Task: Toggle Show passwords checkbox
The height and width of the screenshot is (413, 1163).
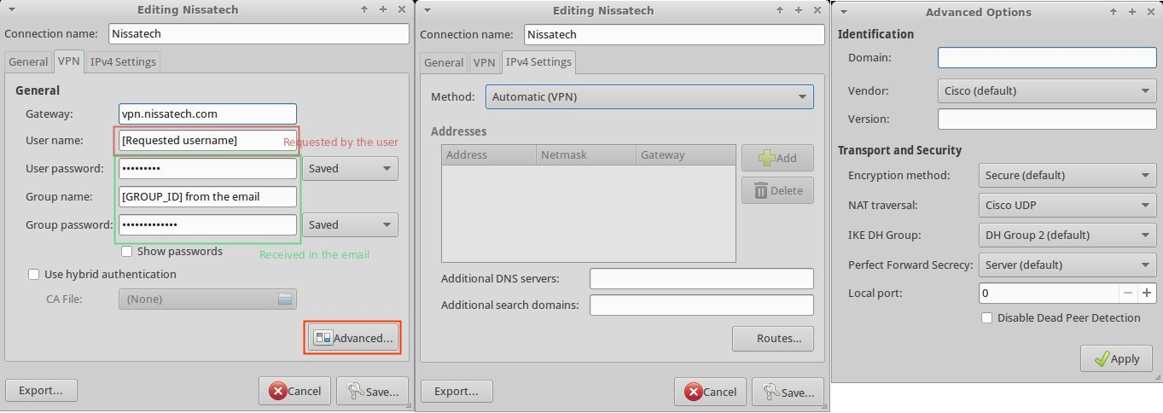Action: (126, 252)
